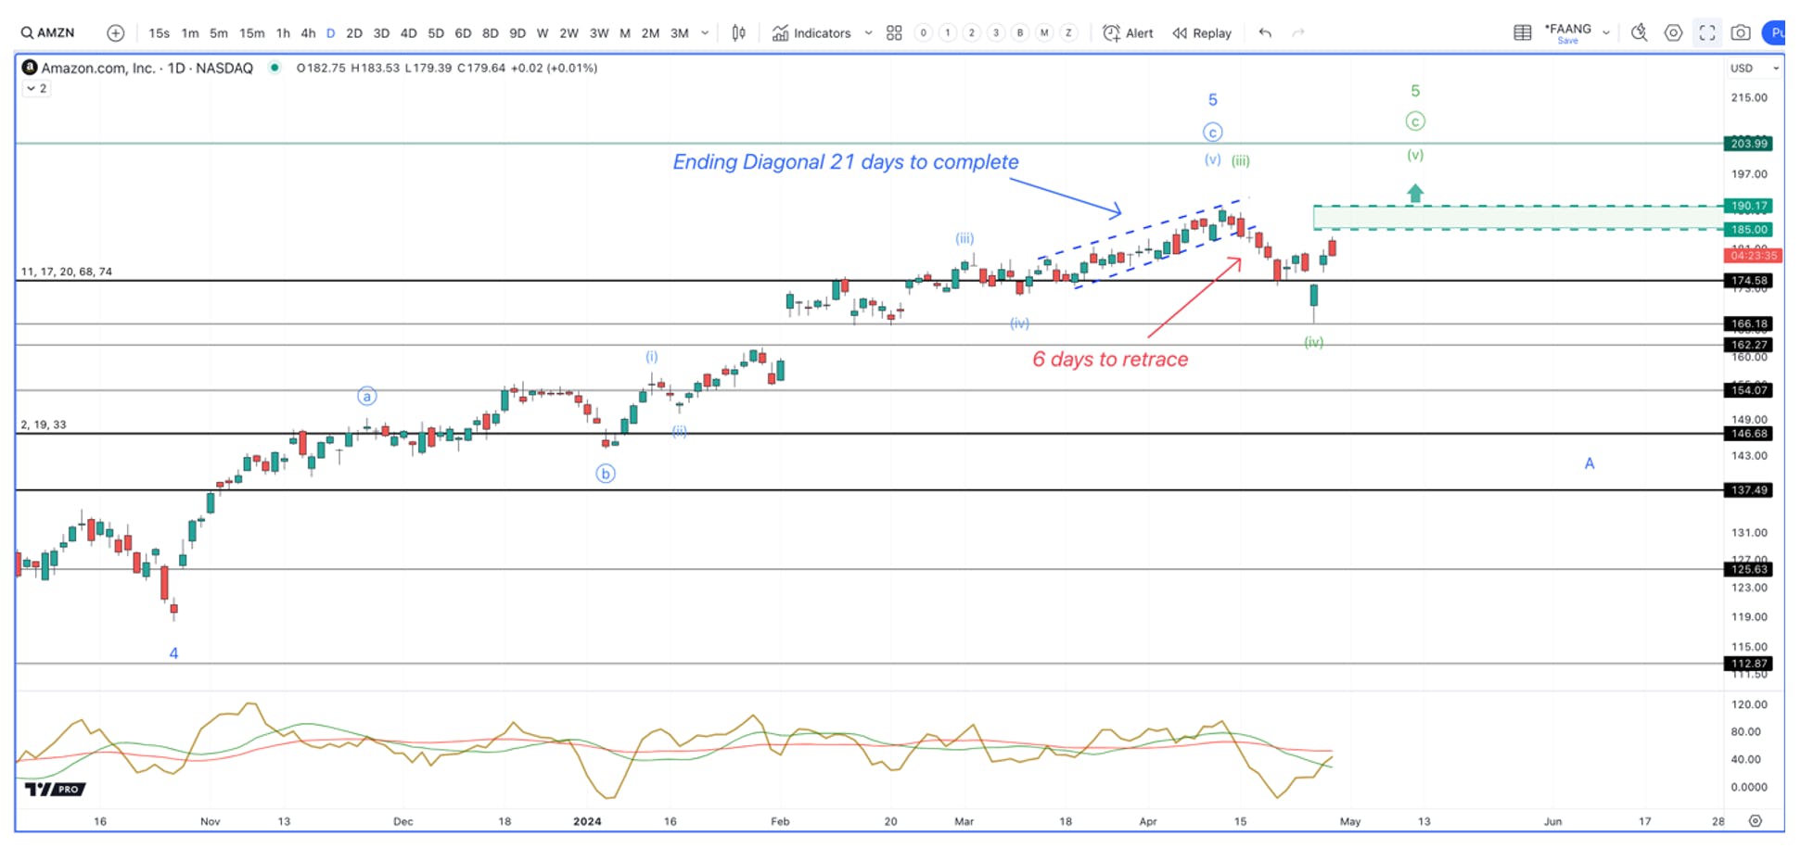
Task: Select the blue wave '4' label
Action: click(173, 653)
